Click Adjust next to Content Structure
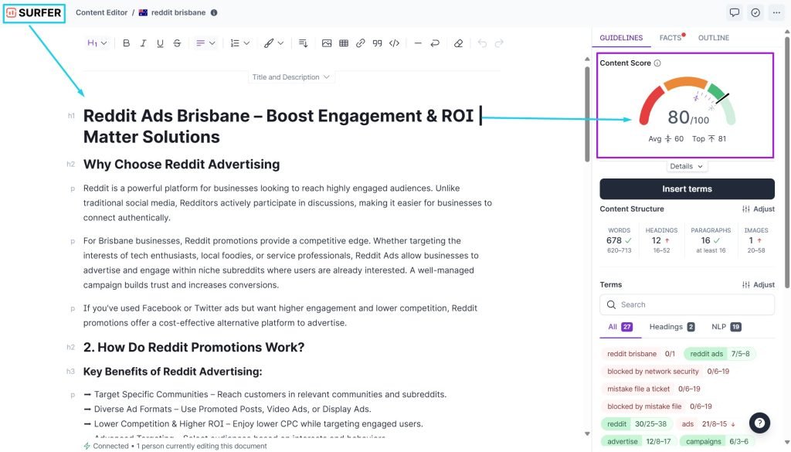 (758, 209)
